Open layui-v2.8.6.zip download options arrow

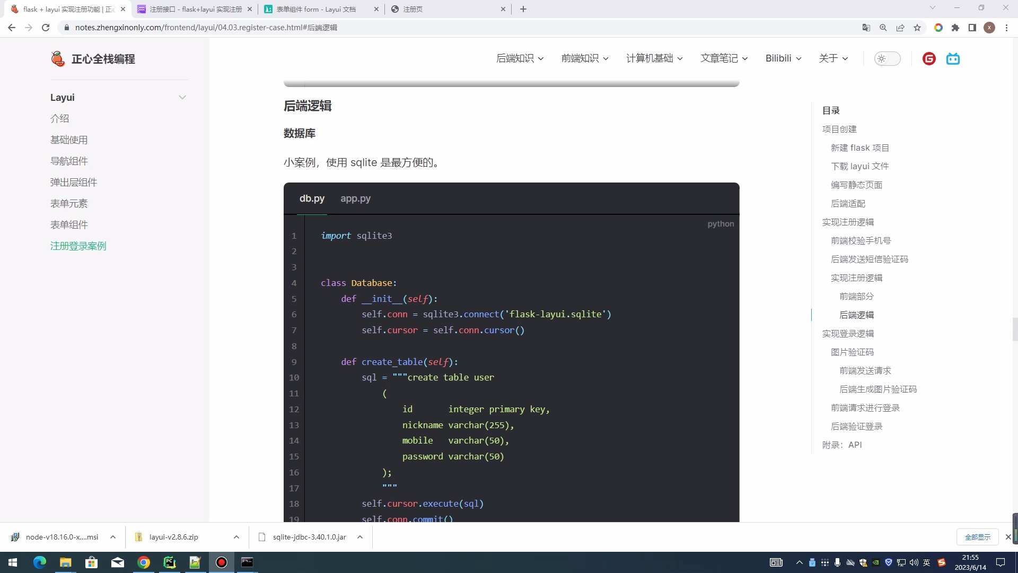click(236, 537)
